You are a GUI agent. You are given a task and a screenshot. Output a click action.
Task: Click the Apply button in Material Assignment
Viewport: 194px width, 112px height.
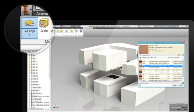pyautogui.click(x=175, y=86)
